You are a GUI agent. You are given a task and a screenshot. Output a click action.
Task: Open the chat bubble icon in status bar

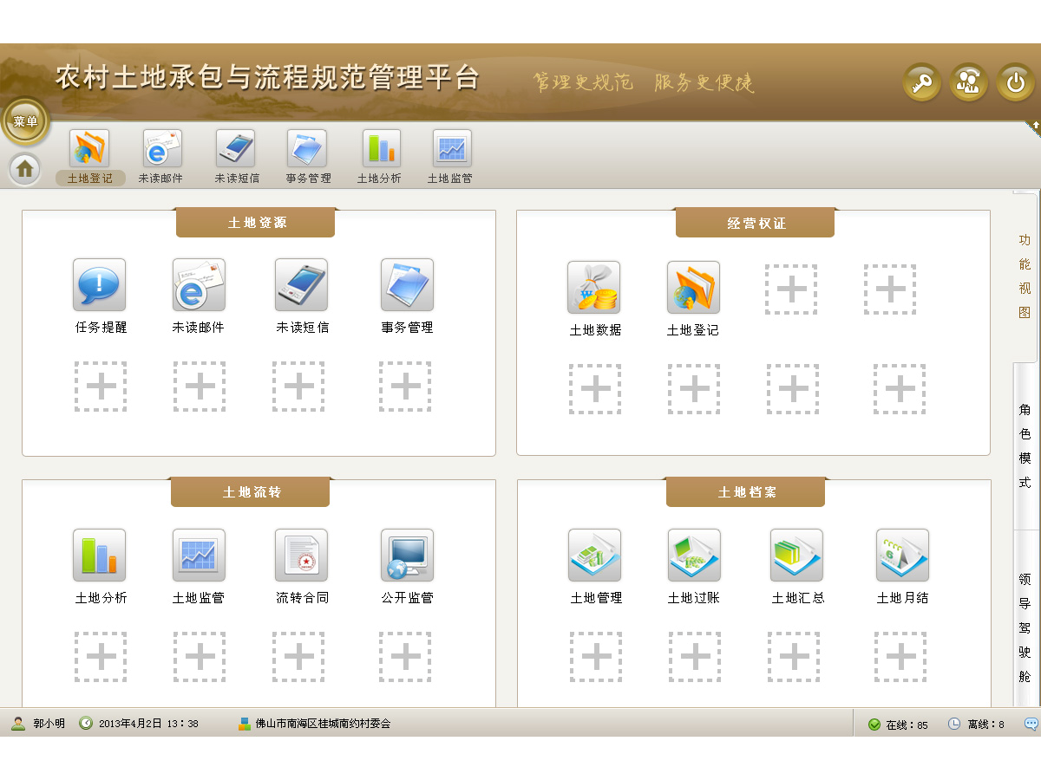[1031, 724]
